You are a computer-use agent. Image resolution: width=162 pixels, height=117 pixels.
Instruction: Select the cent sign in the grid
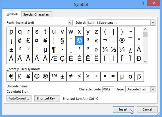(20, 40)
